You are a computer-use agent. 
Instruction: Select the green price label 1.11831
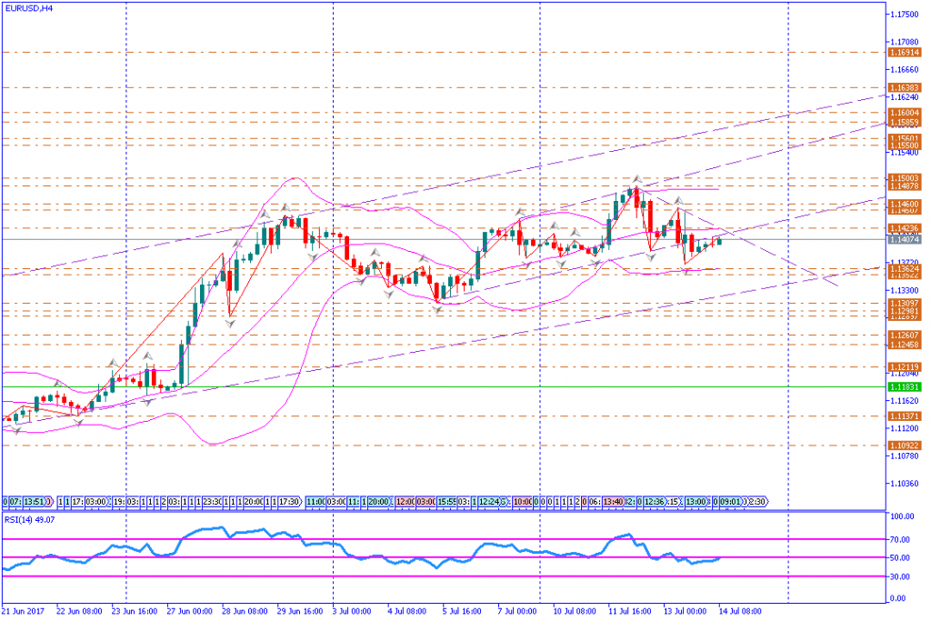tap(904, 386)
